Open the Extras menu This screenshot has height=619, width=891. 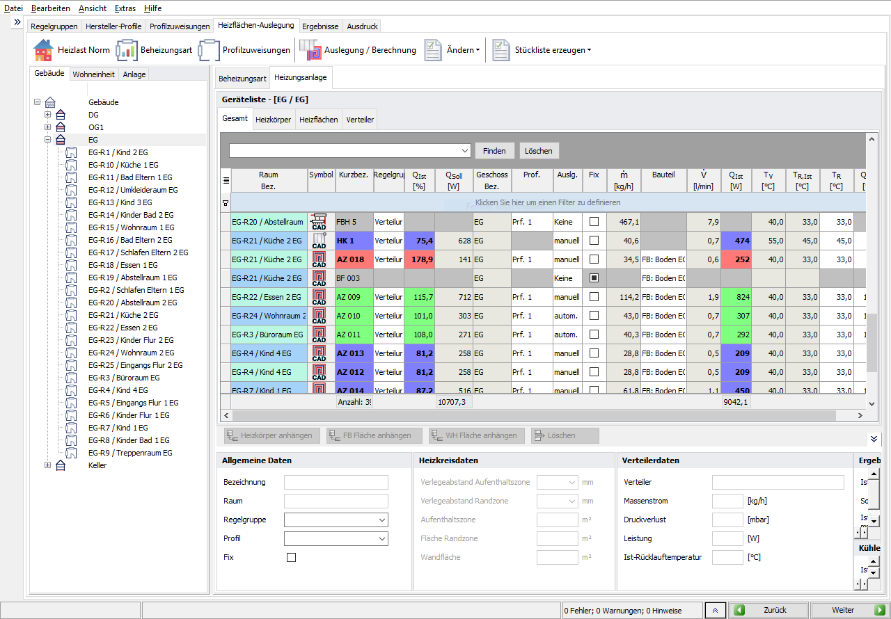125,8
